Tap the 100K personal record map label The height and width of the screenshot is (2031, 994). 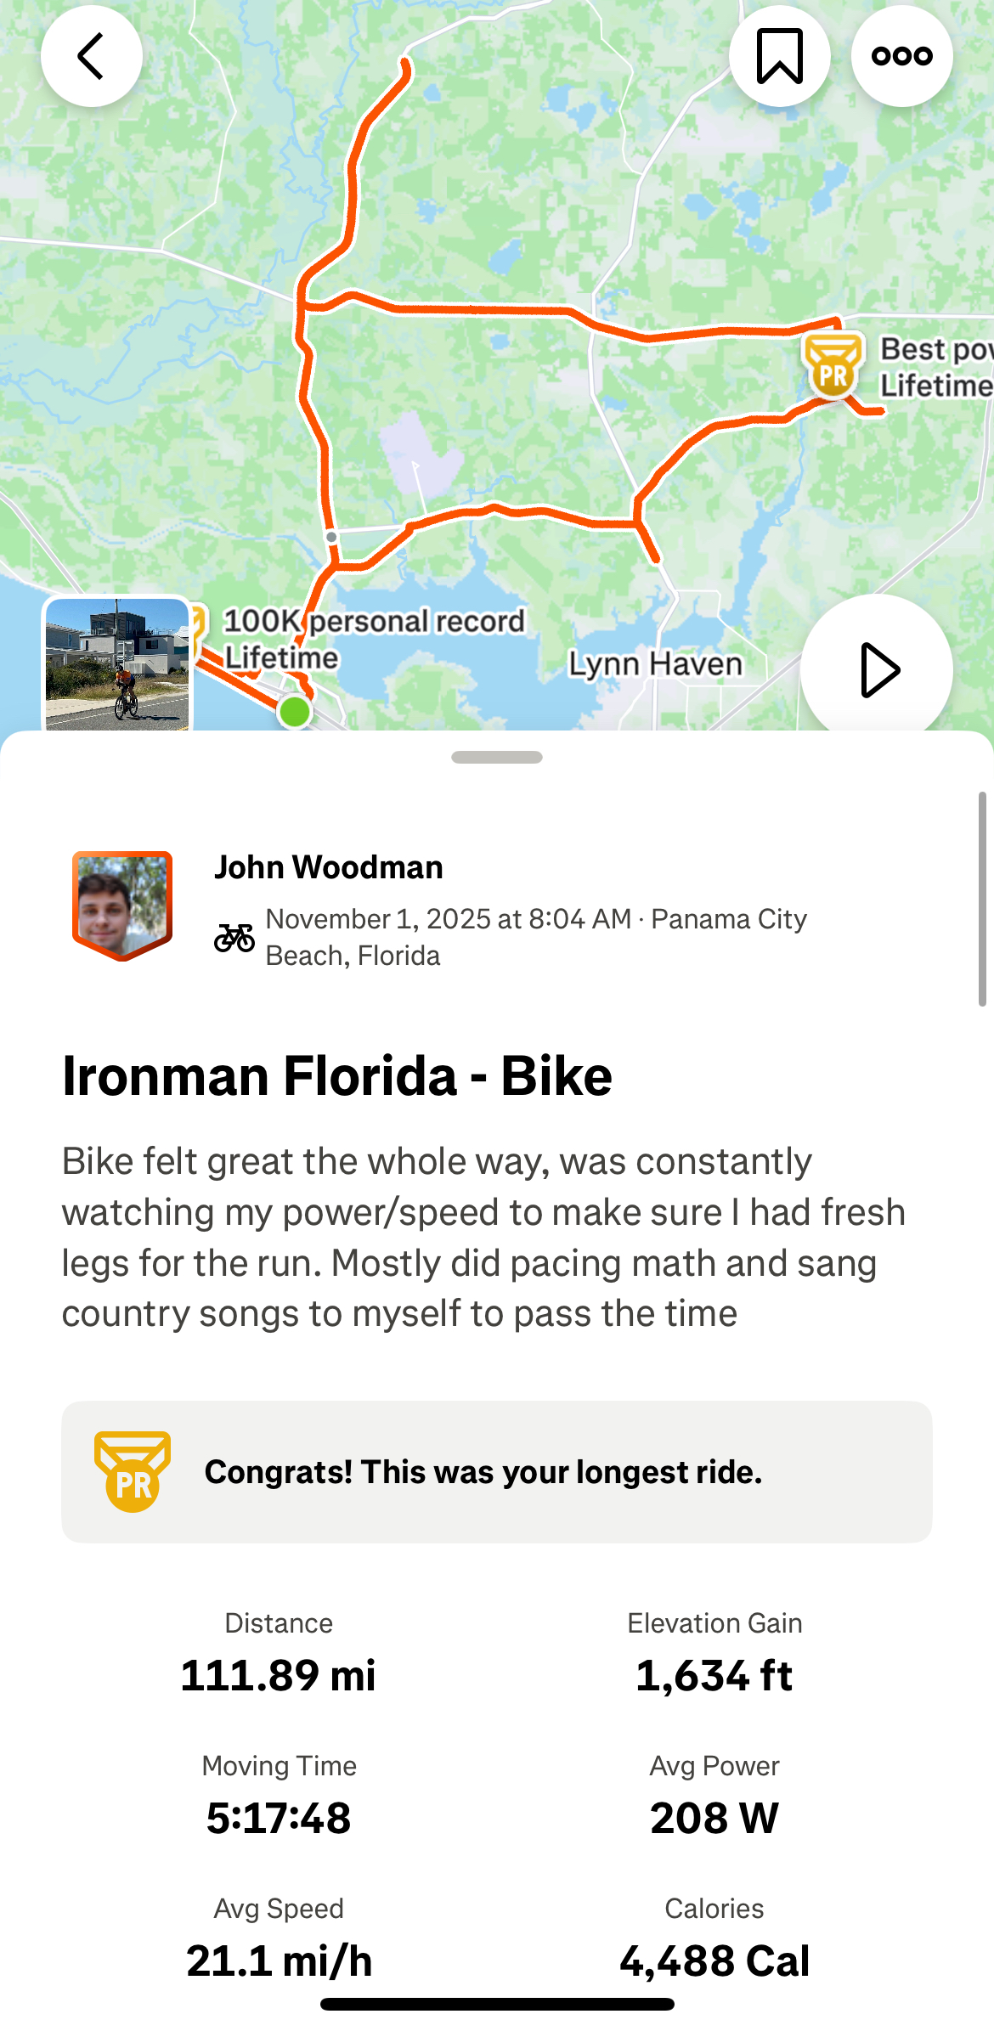coord(374,638)
